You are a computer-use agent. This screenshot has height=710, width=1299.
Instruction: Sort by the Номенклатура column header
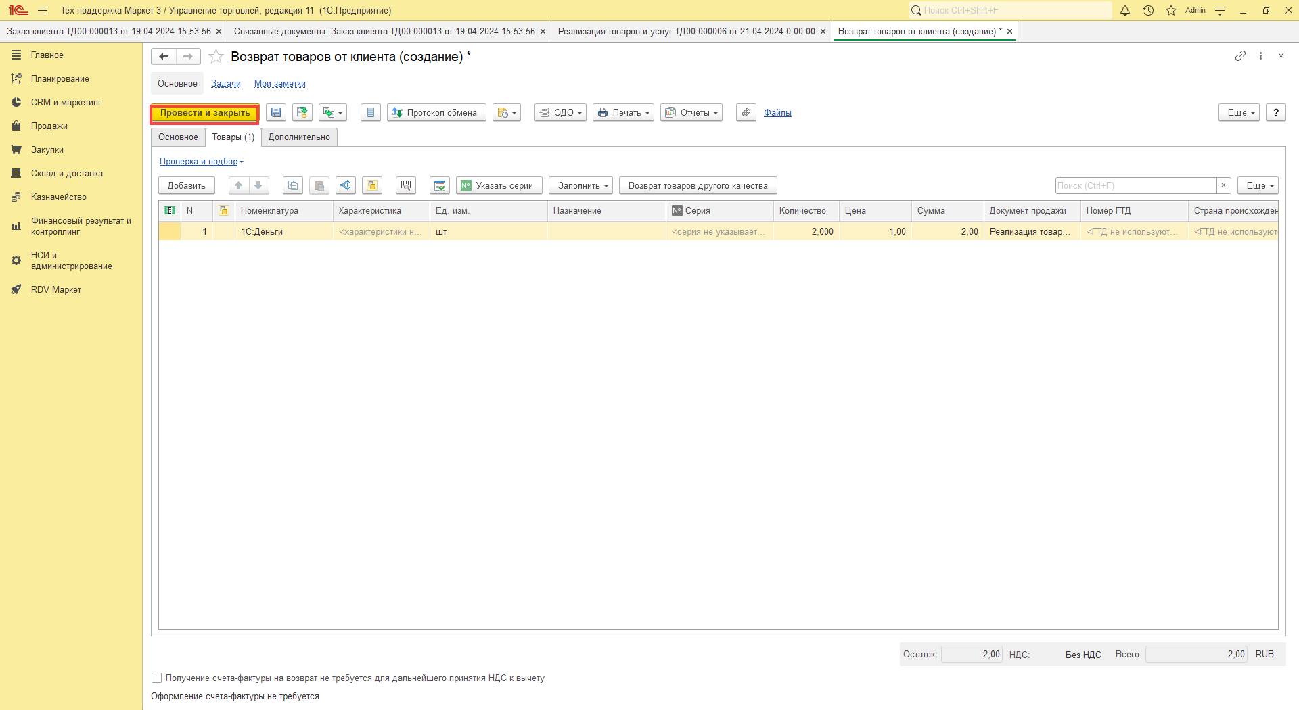point(284,211)
